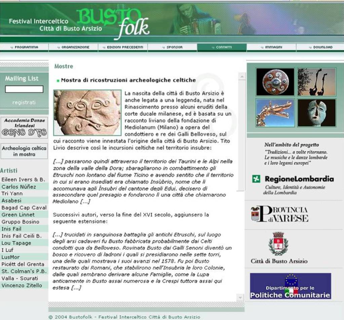This screenshot has width=344, height=320.
Task: Click the Mailing List email field
Action: pyautogui.click(x=24, y=89)
